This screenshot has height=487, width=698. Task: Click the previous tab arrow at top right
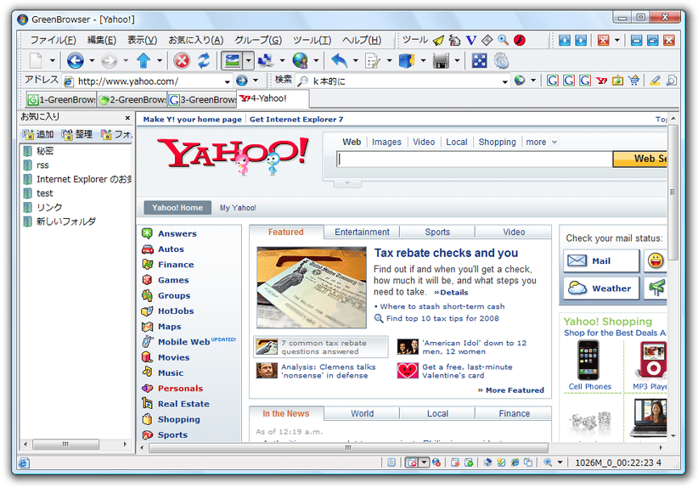pyautogui.click(x=565, y=41)
